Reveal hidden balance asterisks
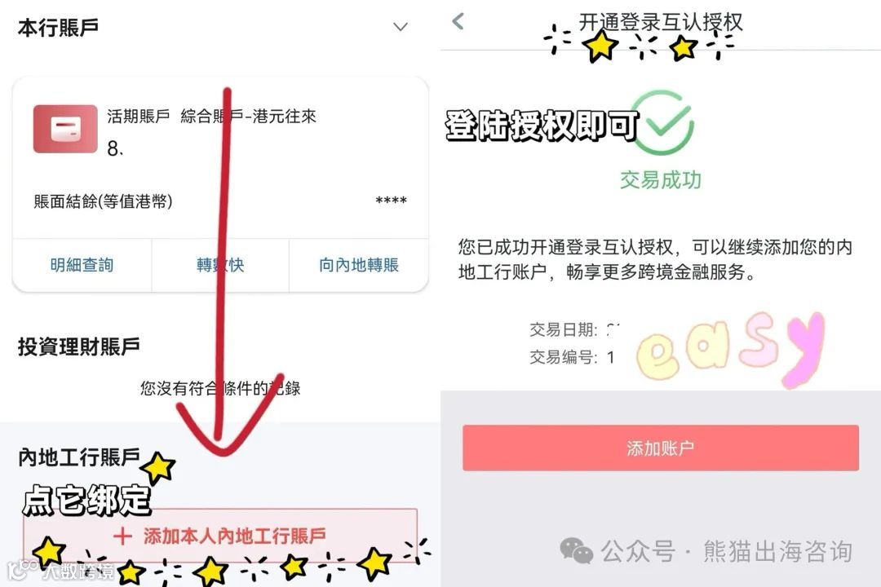 [391, 201]
